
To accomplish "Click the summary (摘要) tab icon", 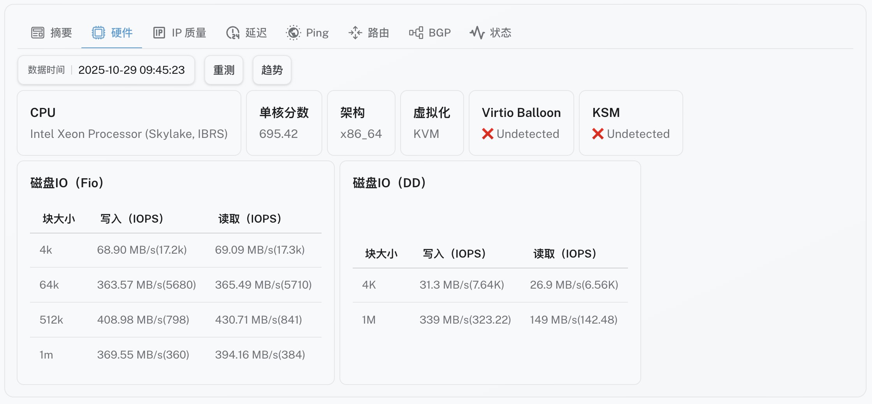I will click(38, 33).
